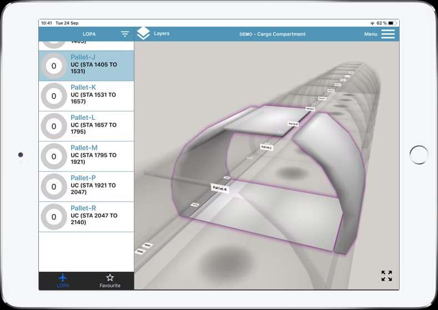The width and height of the screenshot is (438, 310).
Task: Tap the battery indicator in status bar
Action: [x=391, y=23]
